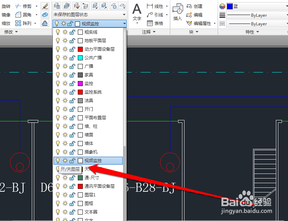Toggle freeze sun icon for 监控 layer
Screen dimensions: 288x221
65,84
